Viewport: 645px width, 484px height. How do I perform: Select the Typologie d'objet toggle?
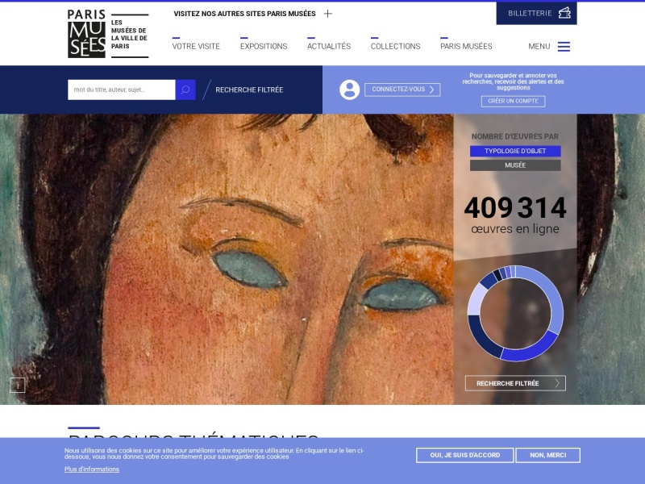point(515,151)
